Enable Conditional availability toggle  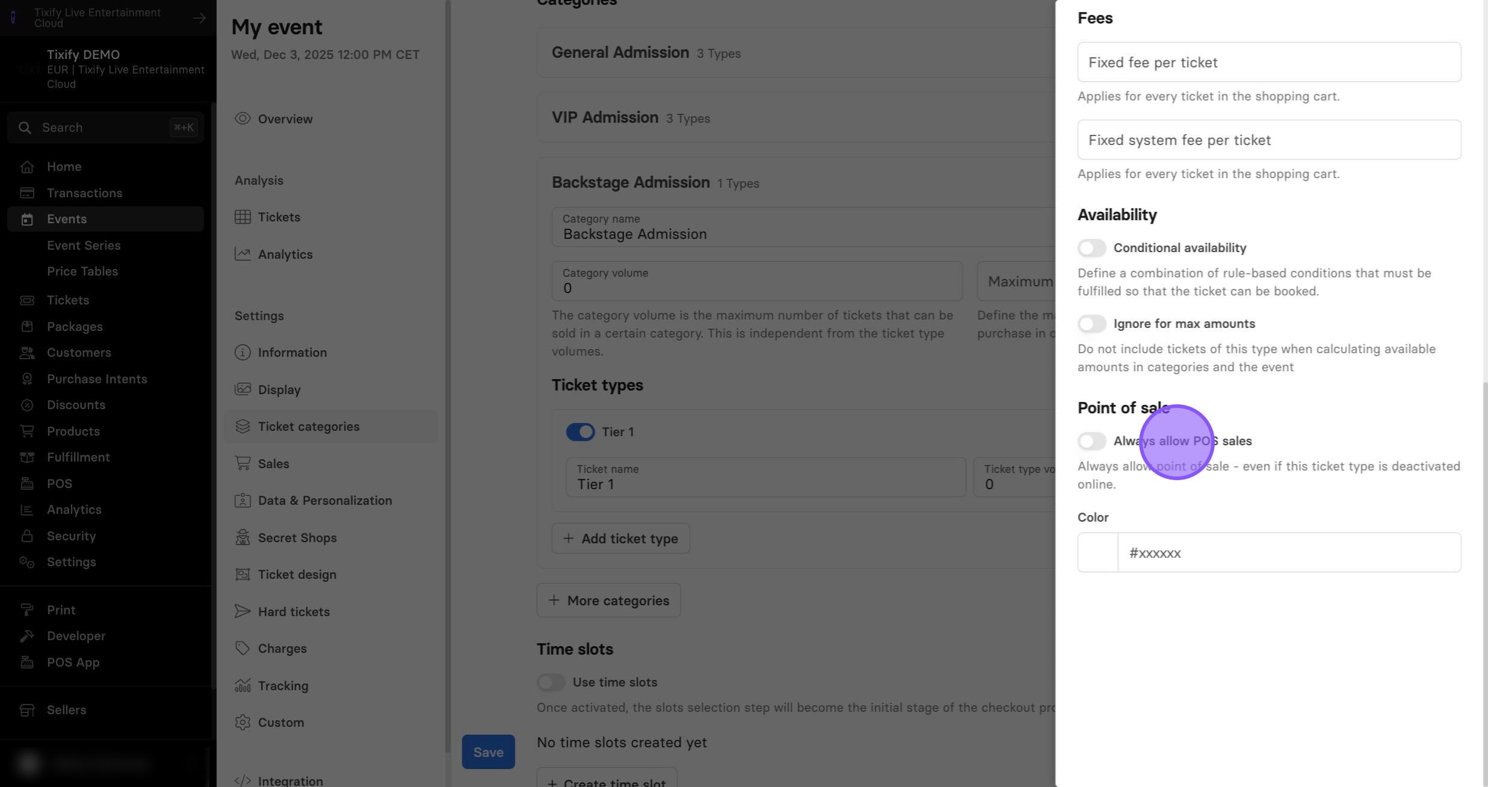pyautogui.click(x=1091, y=248)
